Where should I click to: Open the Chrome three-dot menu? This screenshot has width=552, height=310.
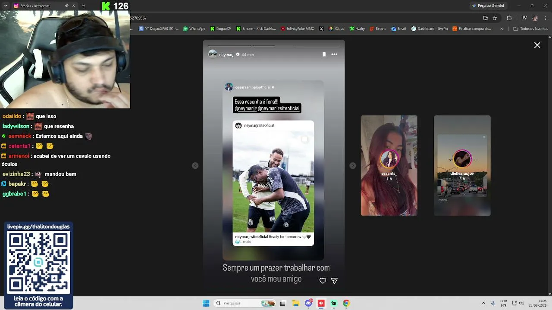click(546, 18)
